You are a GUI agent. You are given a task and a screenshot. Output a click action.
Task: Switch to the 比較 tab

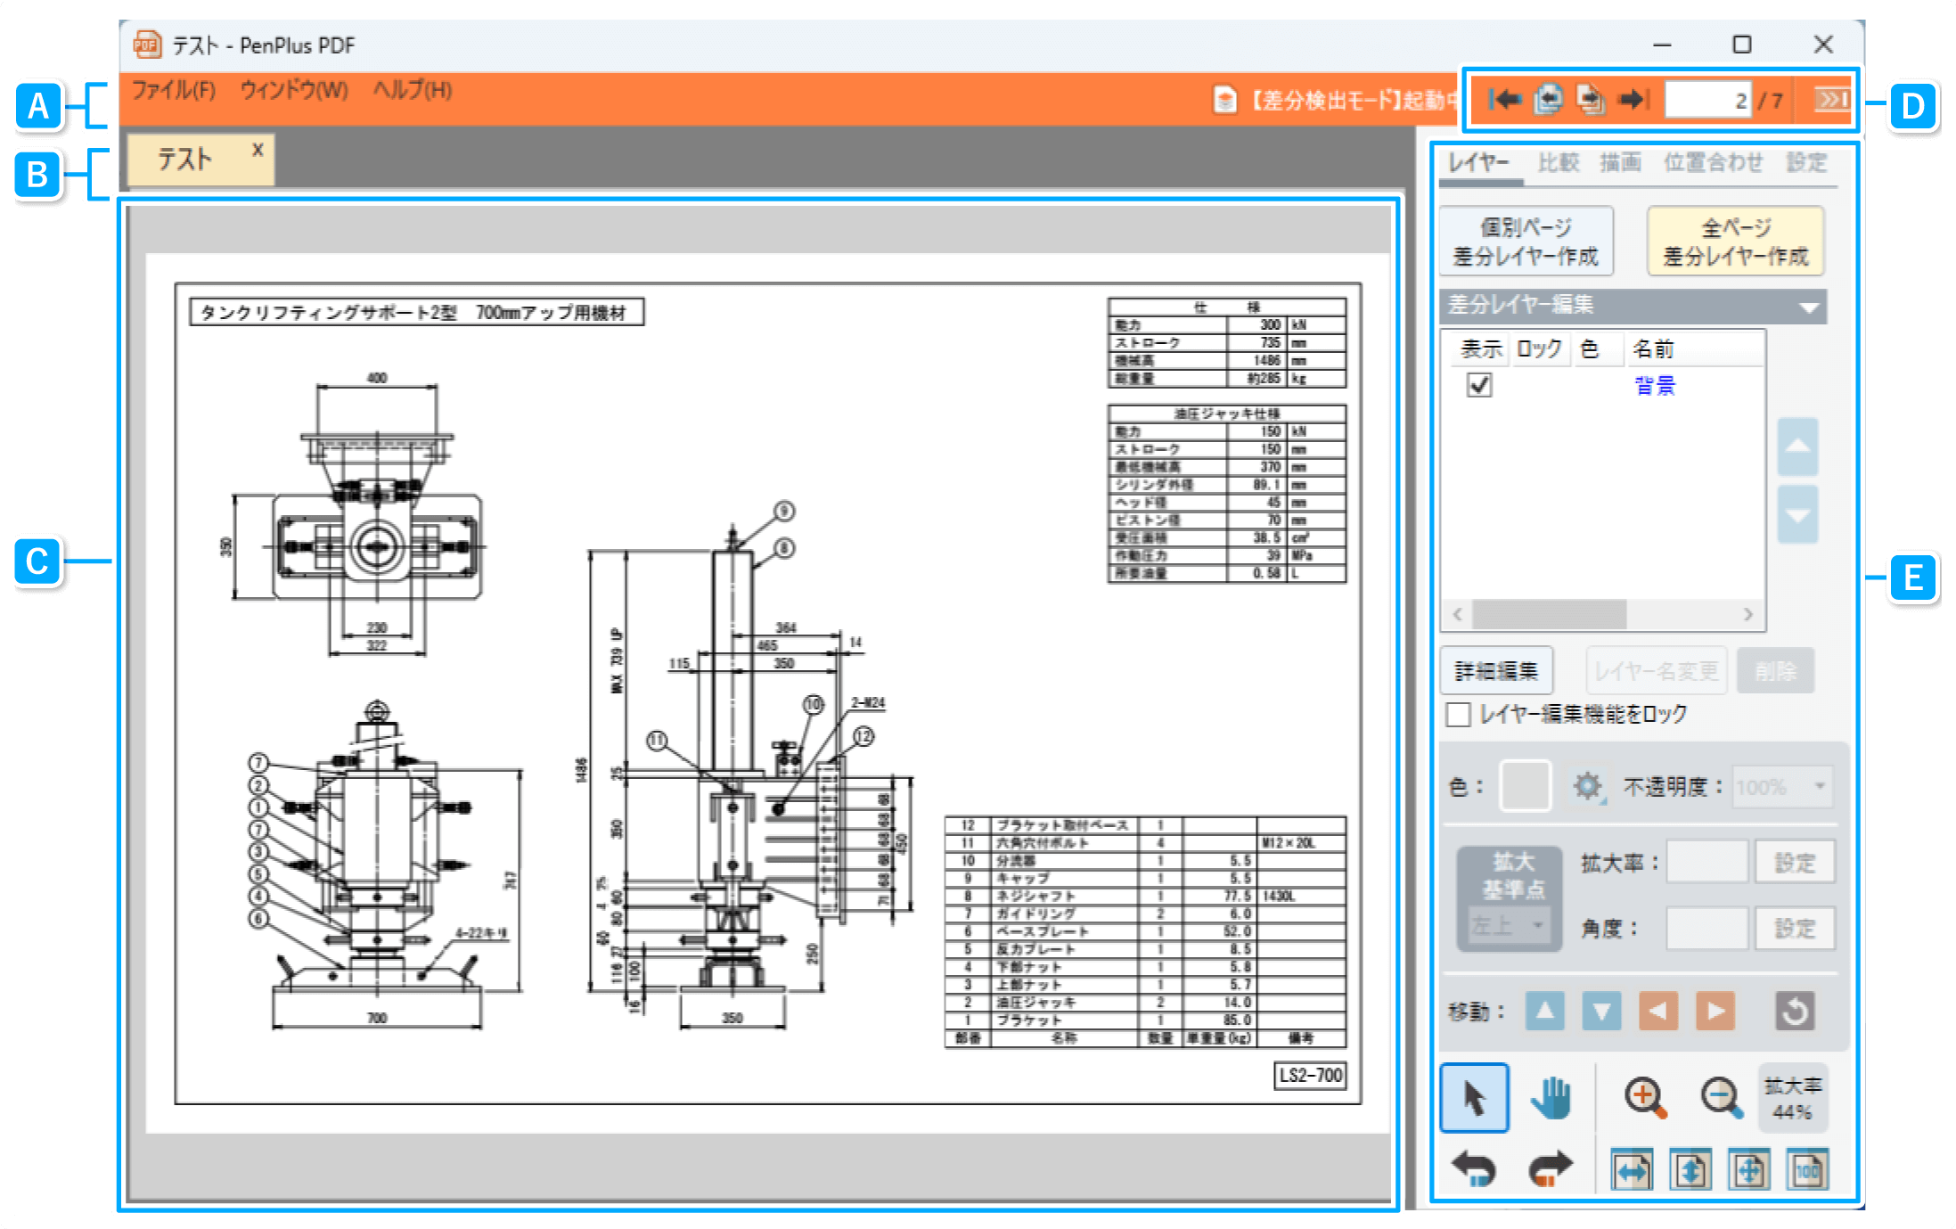point(1558,162)
